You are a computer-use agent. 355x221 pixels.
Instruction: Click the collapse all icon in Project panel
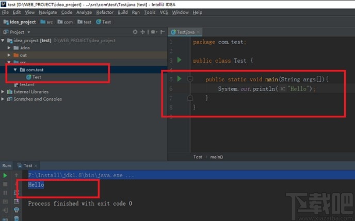coord(142,32)
